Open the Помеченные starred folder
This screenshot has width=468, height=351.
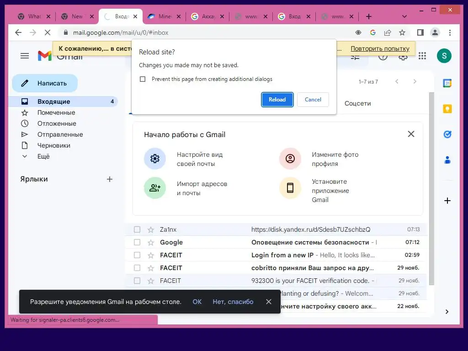[x=56, y=112]
